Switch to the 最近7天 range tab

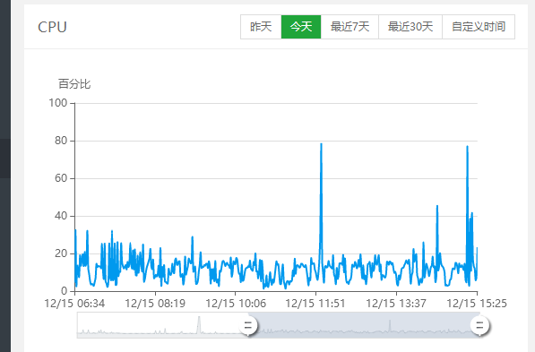(x=349, y=27)
